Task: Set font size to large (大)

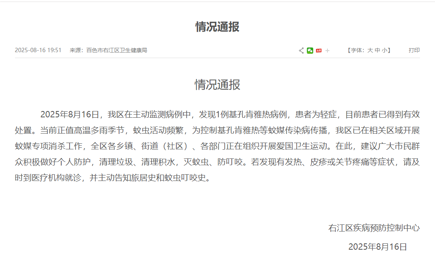Action: [x=370, y=51]
